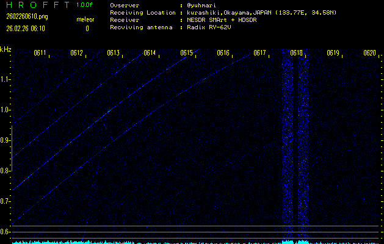
Task: Click the 0616 time marker
Action: [223, 53]
